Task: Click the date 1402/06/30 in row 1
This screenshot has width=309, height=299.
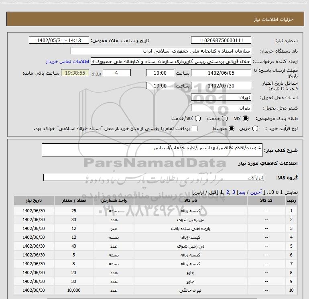Action: coord(34,211)
